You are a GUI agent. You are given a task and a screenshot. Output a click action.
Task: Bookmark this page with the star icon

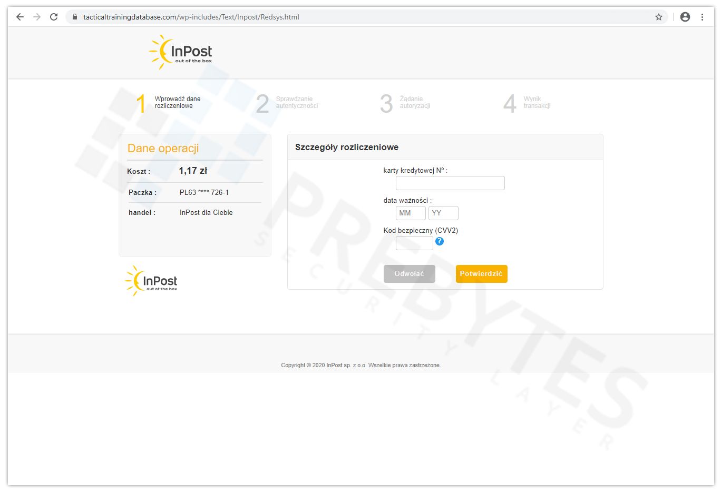pos(659,17)
